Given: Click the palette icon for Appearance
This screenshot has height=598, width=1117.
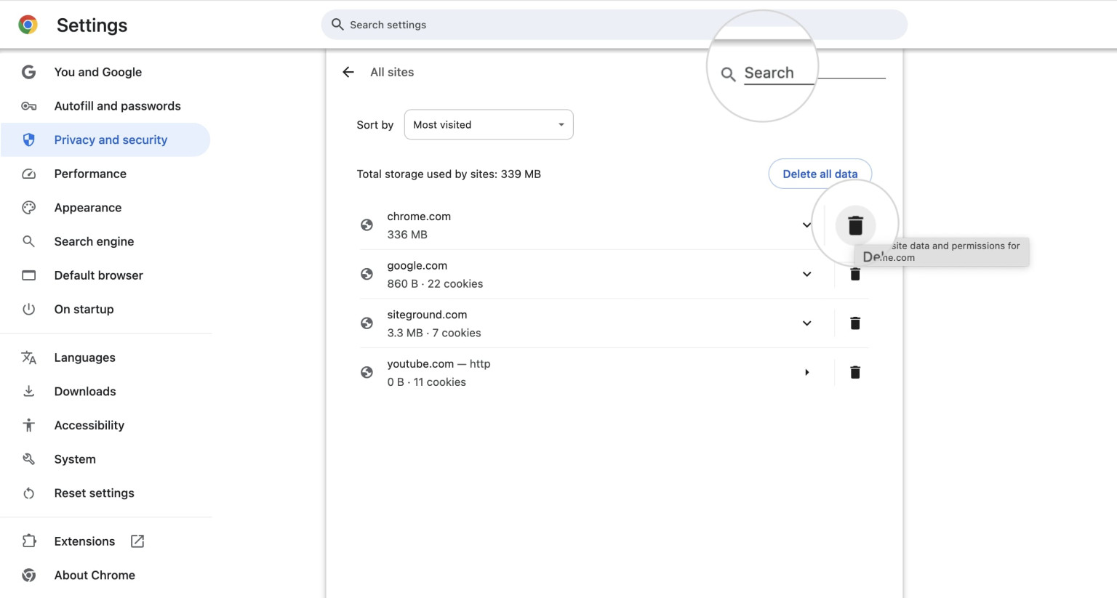Looking at the screenshot, I should (x=29, y=208).
